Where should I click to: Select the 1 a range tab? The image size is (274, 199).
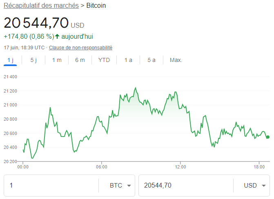128,60
